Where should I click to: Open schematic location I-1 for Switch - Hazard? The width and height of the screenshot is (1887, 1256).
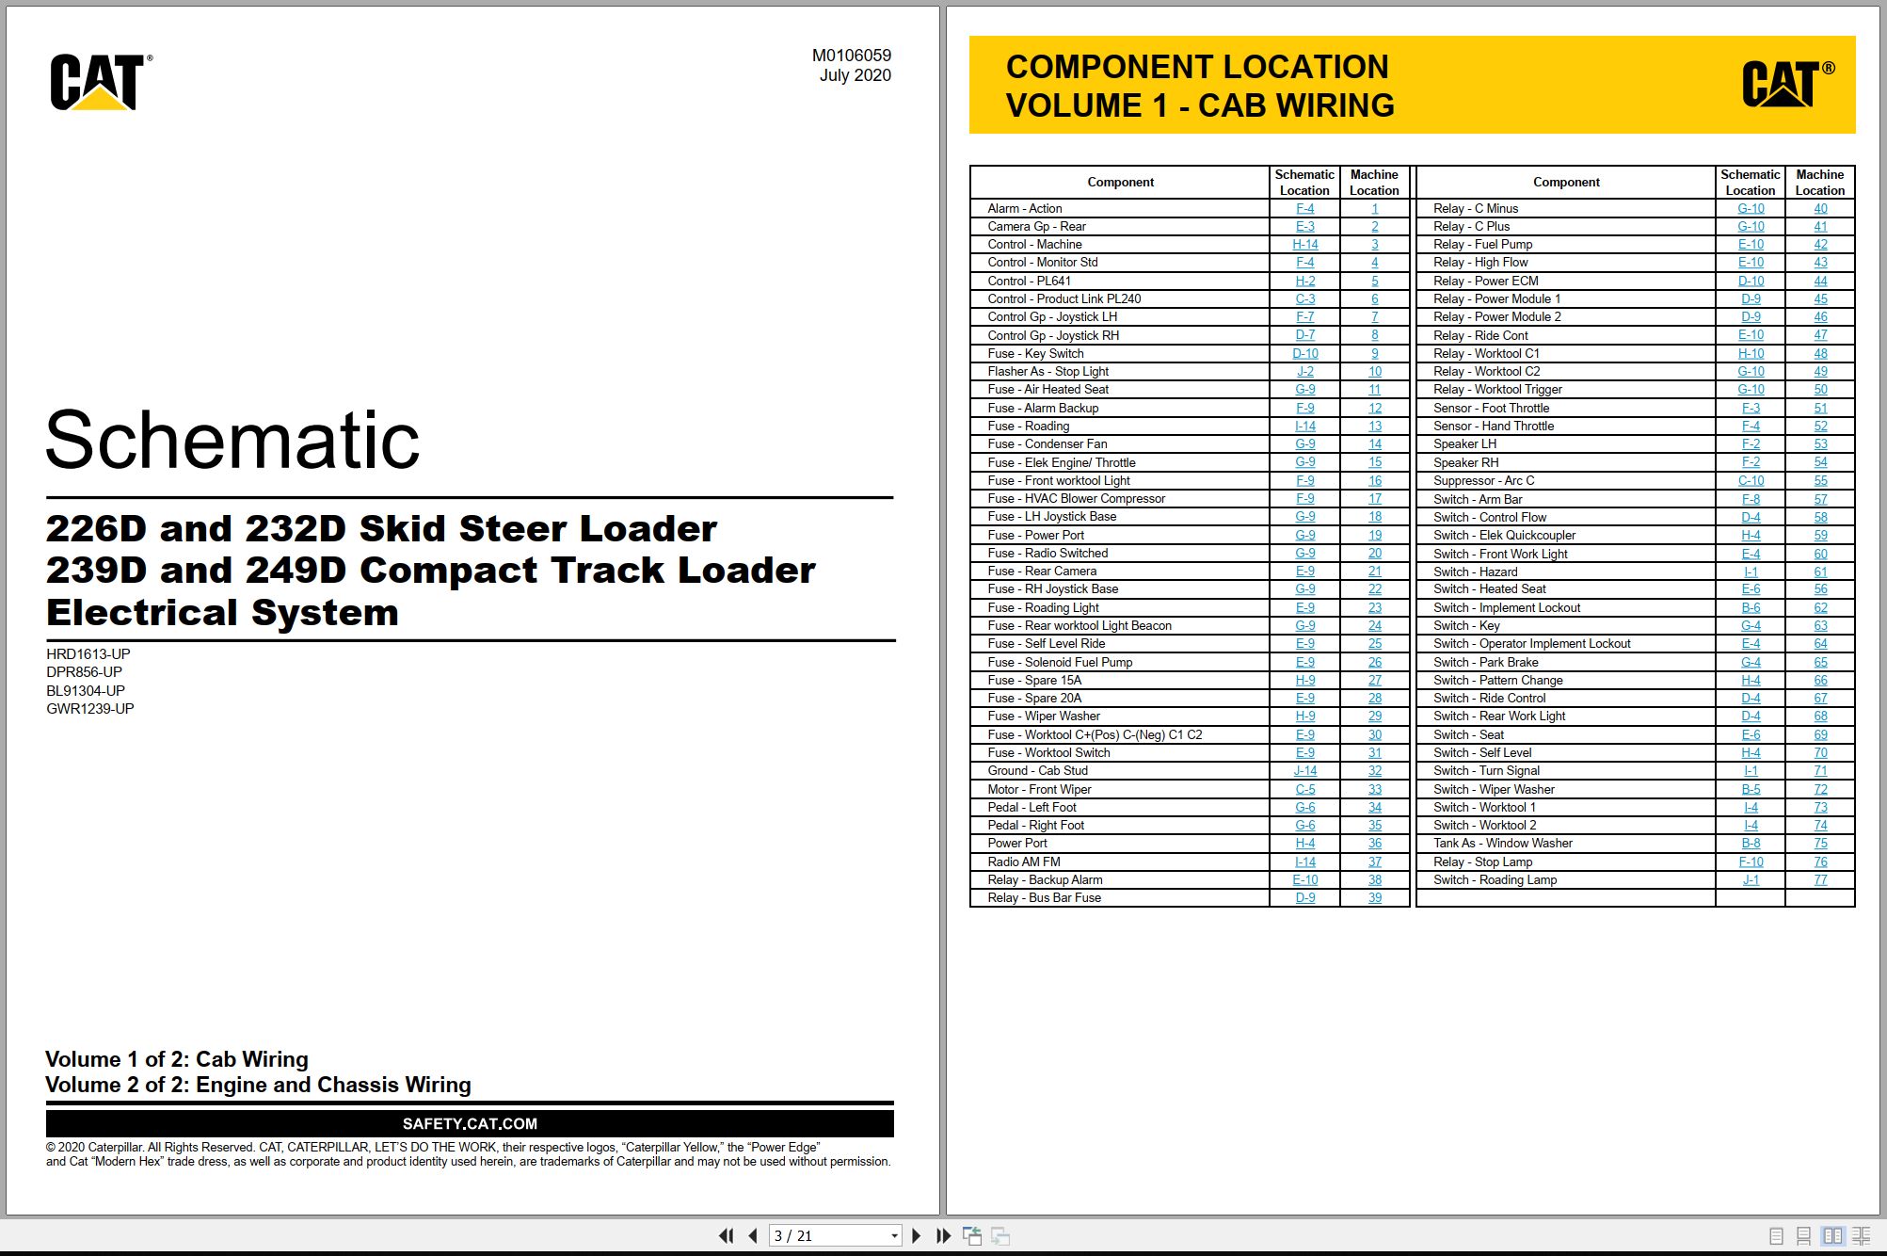click(1751, 572)
